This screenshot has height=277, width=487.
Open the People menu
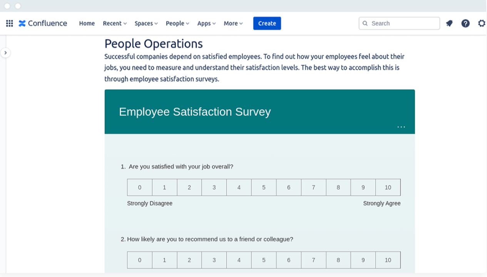click(x=175, y=23)
